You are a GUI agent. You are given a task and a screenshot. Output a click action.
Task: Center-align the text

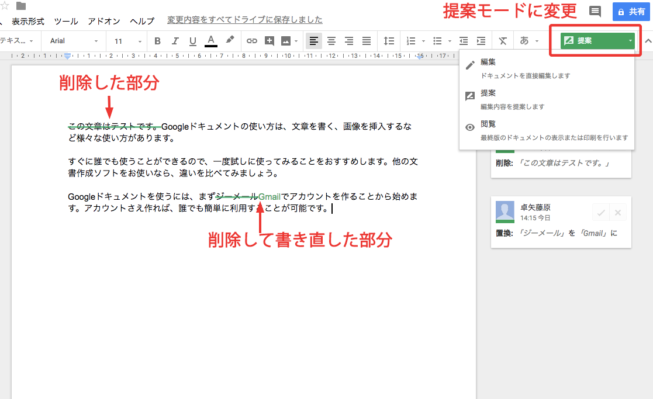click(331, 41)
